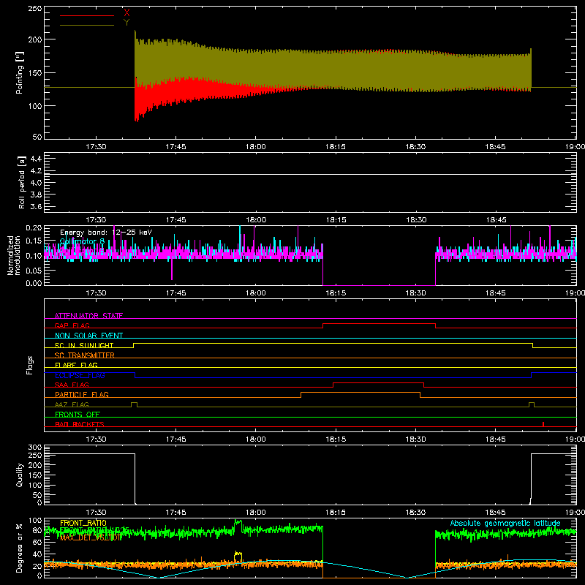Select the Absolute geomagnetic latitude legend text
Screen dimensions: 585x585
pyautogui.click(x=505, y=523)
